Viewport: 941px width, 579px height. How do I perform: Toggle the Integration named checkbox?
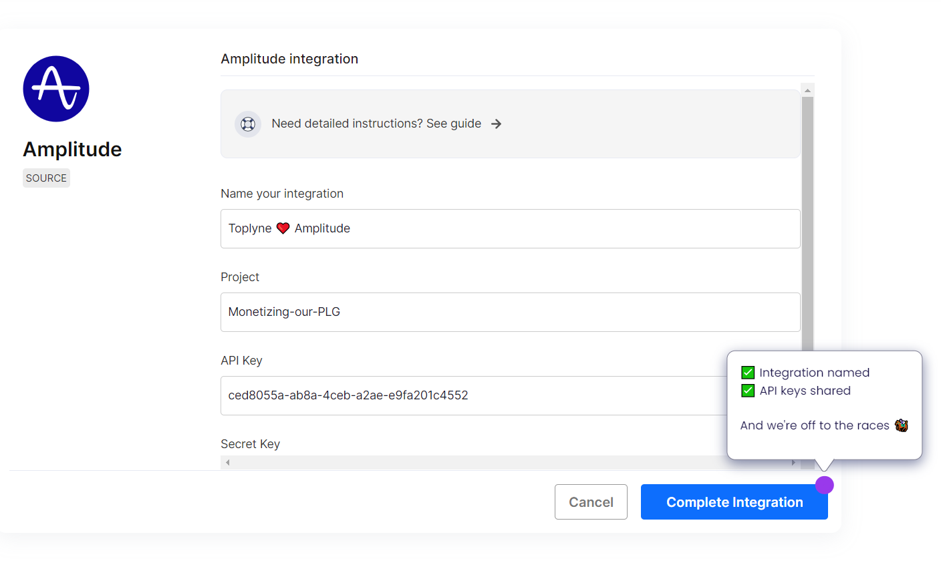pyautogui.click(x=748, y=373)
